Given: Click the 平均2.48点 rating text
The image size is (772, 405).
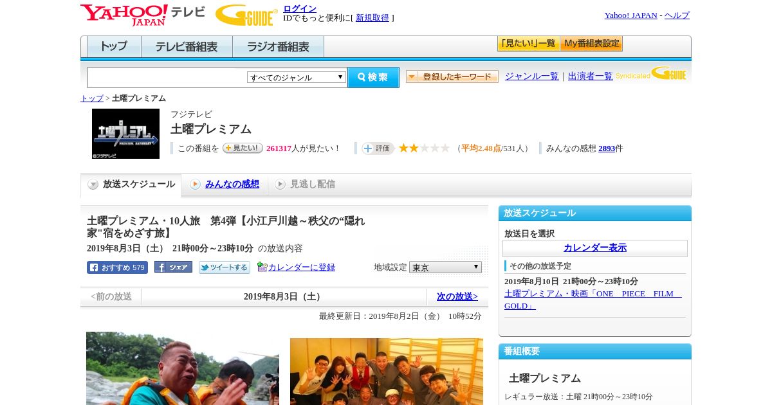Looking at the screenshot, I should (481, 148).
